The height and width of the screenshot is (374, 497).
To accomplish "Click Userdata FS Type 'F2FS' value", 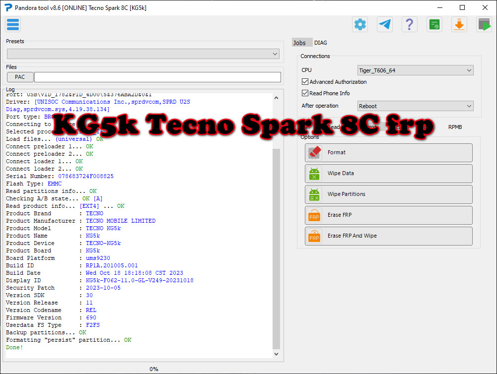I will (92, 325).
